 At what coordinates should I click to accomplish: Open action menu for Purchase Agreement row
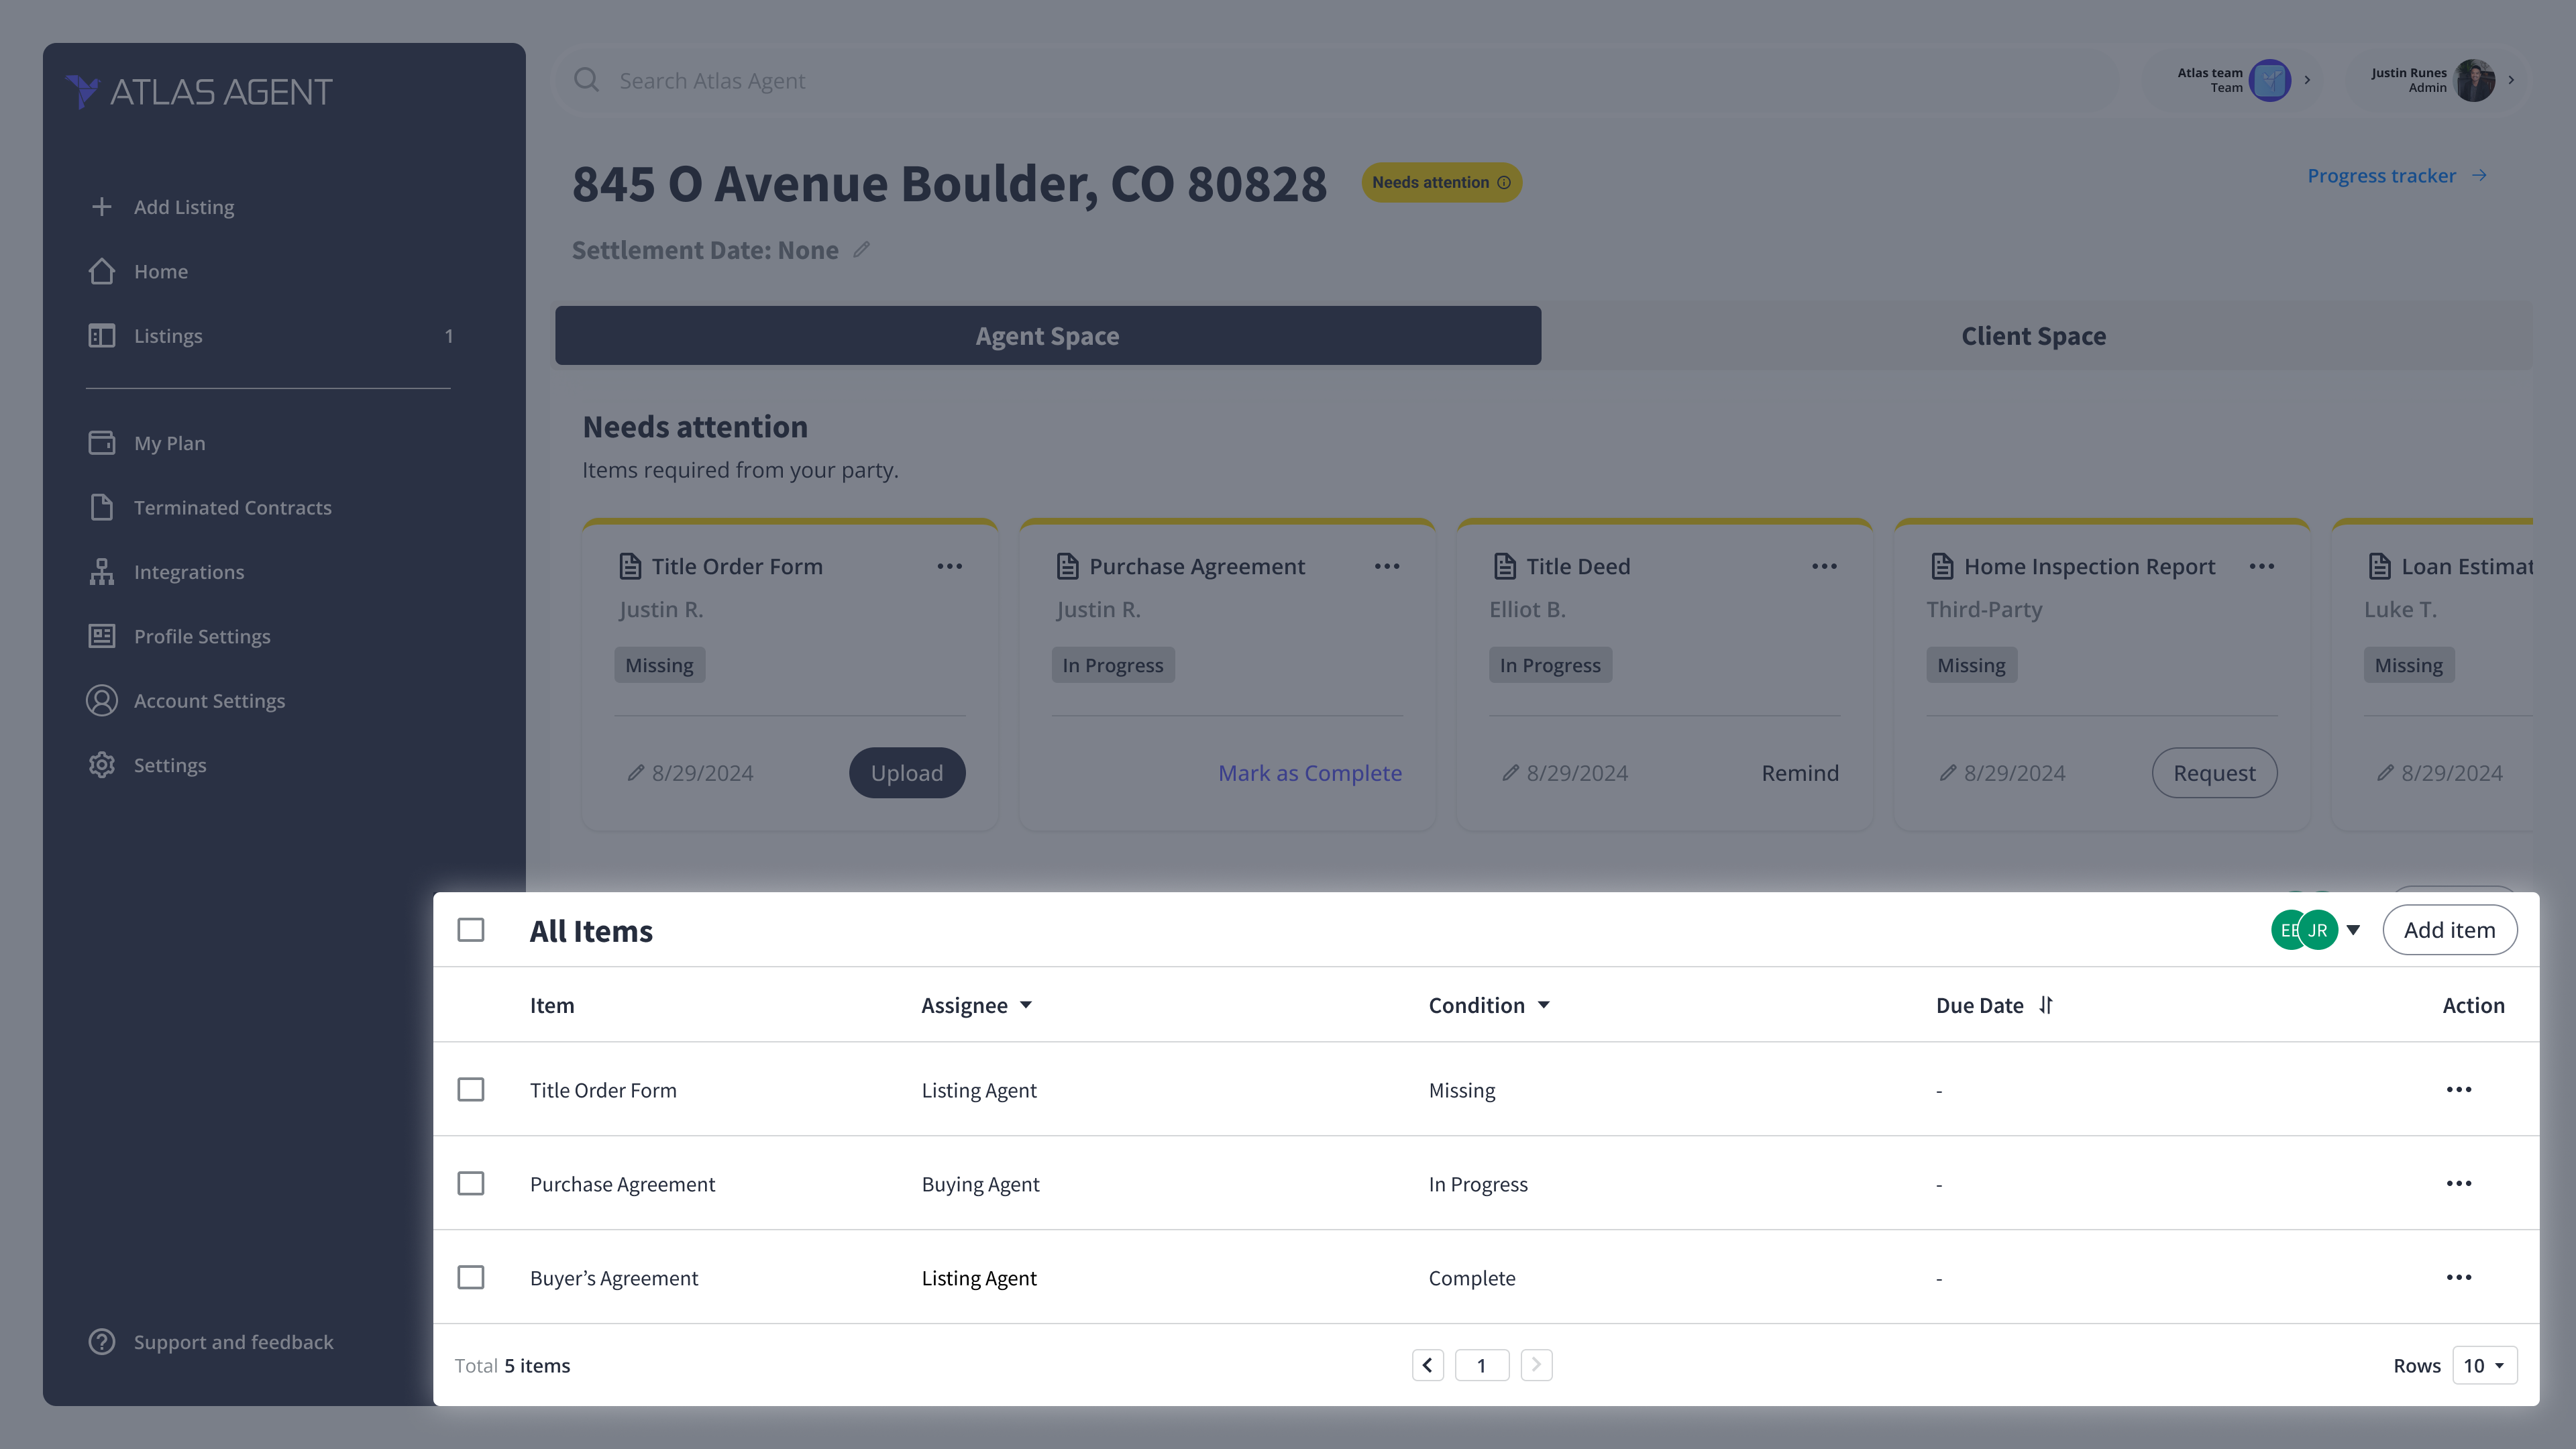(x=2458, y=1184)
